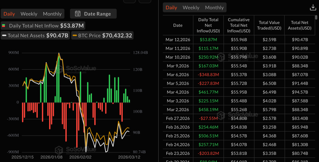This screenshot has width=319, height=162.
Task: Click the Cumulative Total Net Inflow(USD) header
Action: [239, 25]
